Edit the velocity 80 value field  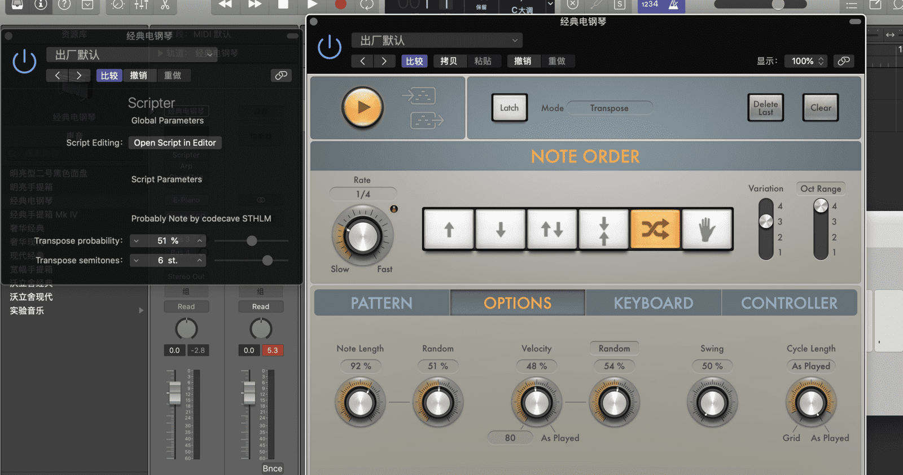[510, 438]
